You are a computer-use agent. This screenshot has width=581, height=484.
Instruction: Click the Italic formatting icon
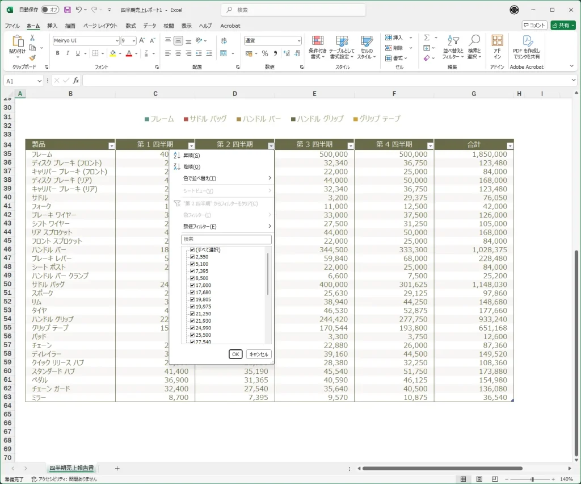[68, 53]
